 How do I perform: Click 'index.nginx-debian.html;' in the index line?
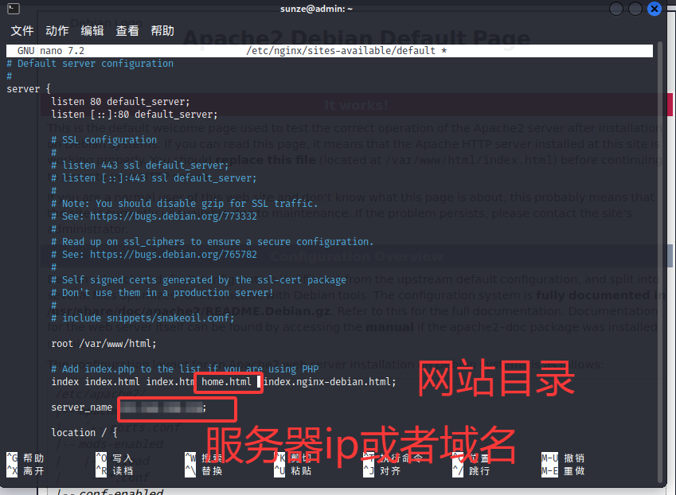pyautogui.click(x=330, y=382)
